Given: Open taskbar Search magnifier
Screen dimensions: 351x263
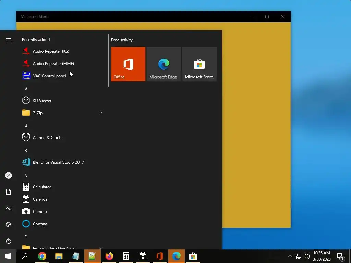Looking at the screenshot, I should coord(25,256).
